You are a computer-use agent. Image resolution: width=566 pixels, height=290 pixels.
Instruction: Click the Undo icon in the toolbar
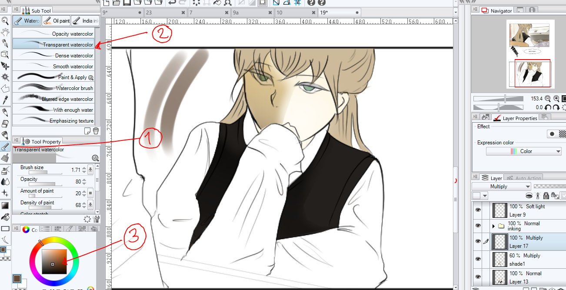tap(172, 3)
